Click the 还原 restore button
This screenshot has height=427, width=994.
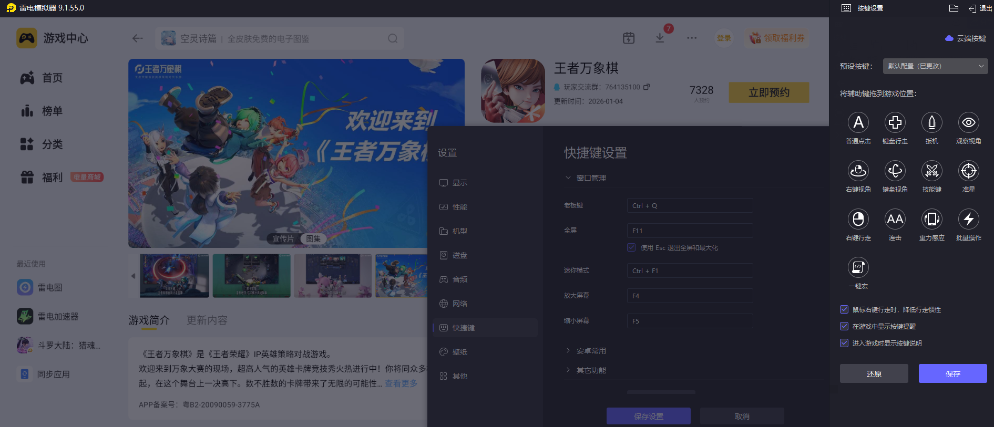pos(874,373)
